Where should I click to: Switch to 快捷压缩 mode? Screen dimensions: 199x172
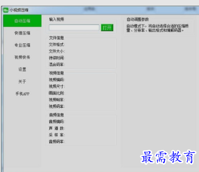pos(22,33)
